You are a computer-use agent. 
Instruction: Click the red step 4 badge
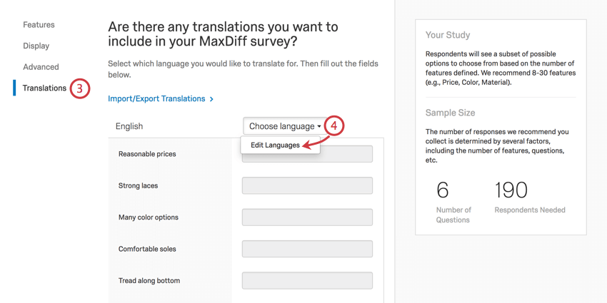[x=334, y=125]
